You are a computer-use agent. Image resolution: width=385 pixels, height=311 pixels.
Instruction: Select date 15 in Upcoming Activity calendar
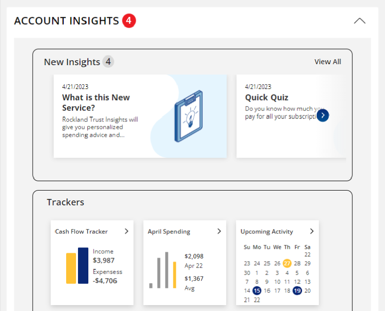(257, 291)
